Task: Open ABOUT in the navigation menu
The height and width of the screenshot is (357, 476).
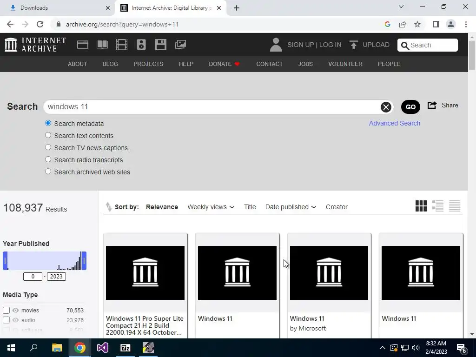Action: coord(78,64)
